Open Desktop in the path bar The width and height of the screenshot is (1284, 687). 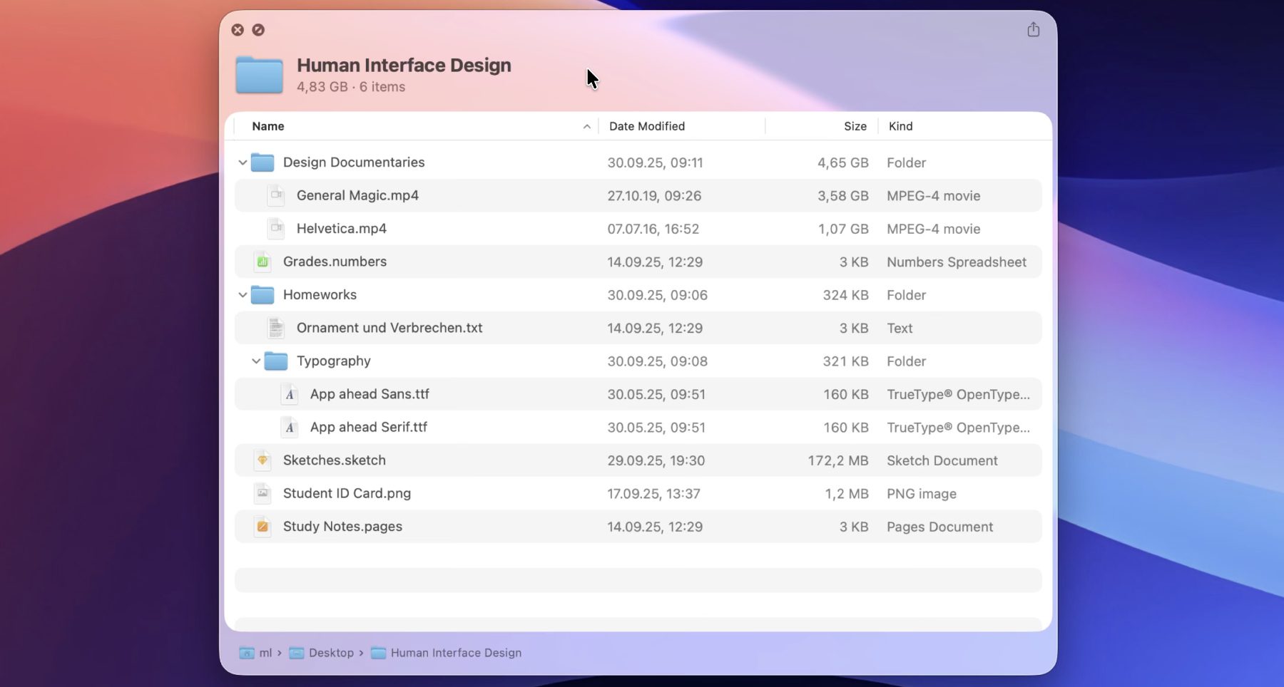point(330,653)
